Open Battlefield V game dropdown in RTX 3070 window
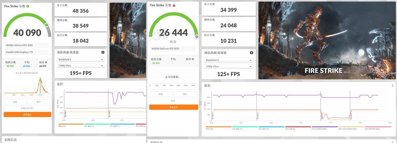 (229, 60)
